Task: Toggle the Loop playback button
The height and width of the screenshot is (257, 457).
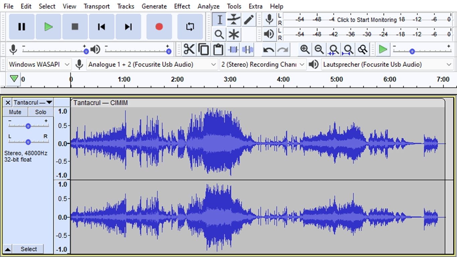Action: pos(190,27)
